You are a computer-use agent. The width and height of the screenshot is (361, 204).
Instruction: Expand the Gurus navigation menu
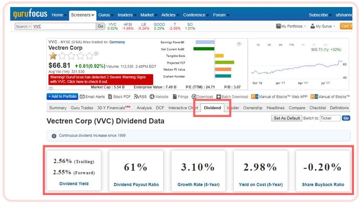106,15
